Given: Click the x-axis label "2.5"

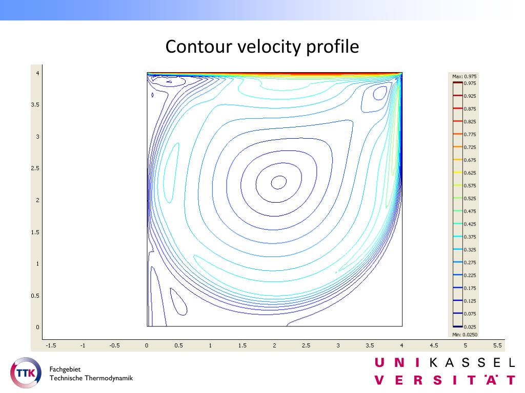Looking at the screenshot, I should 306,345.
